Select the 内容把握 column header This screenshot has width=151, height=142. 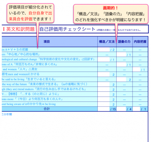coord(140,42)
